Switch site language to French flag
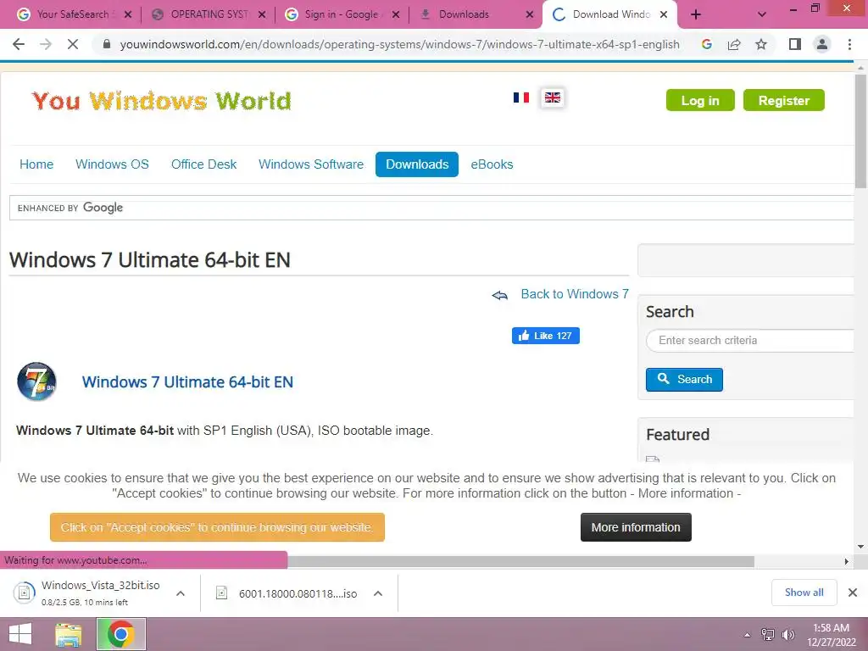Image resolution: width=868 pixels, height=651 pixels. (x=521, y=97)
